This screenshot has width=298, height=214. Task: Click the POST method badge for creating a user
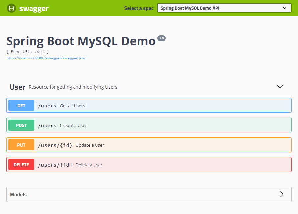point(21,125)
